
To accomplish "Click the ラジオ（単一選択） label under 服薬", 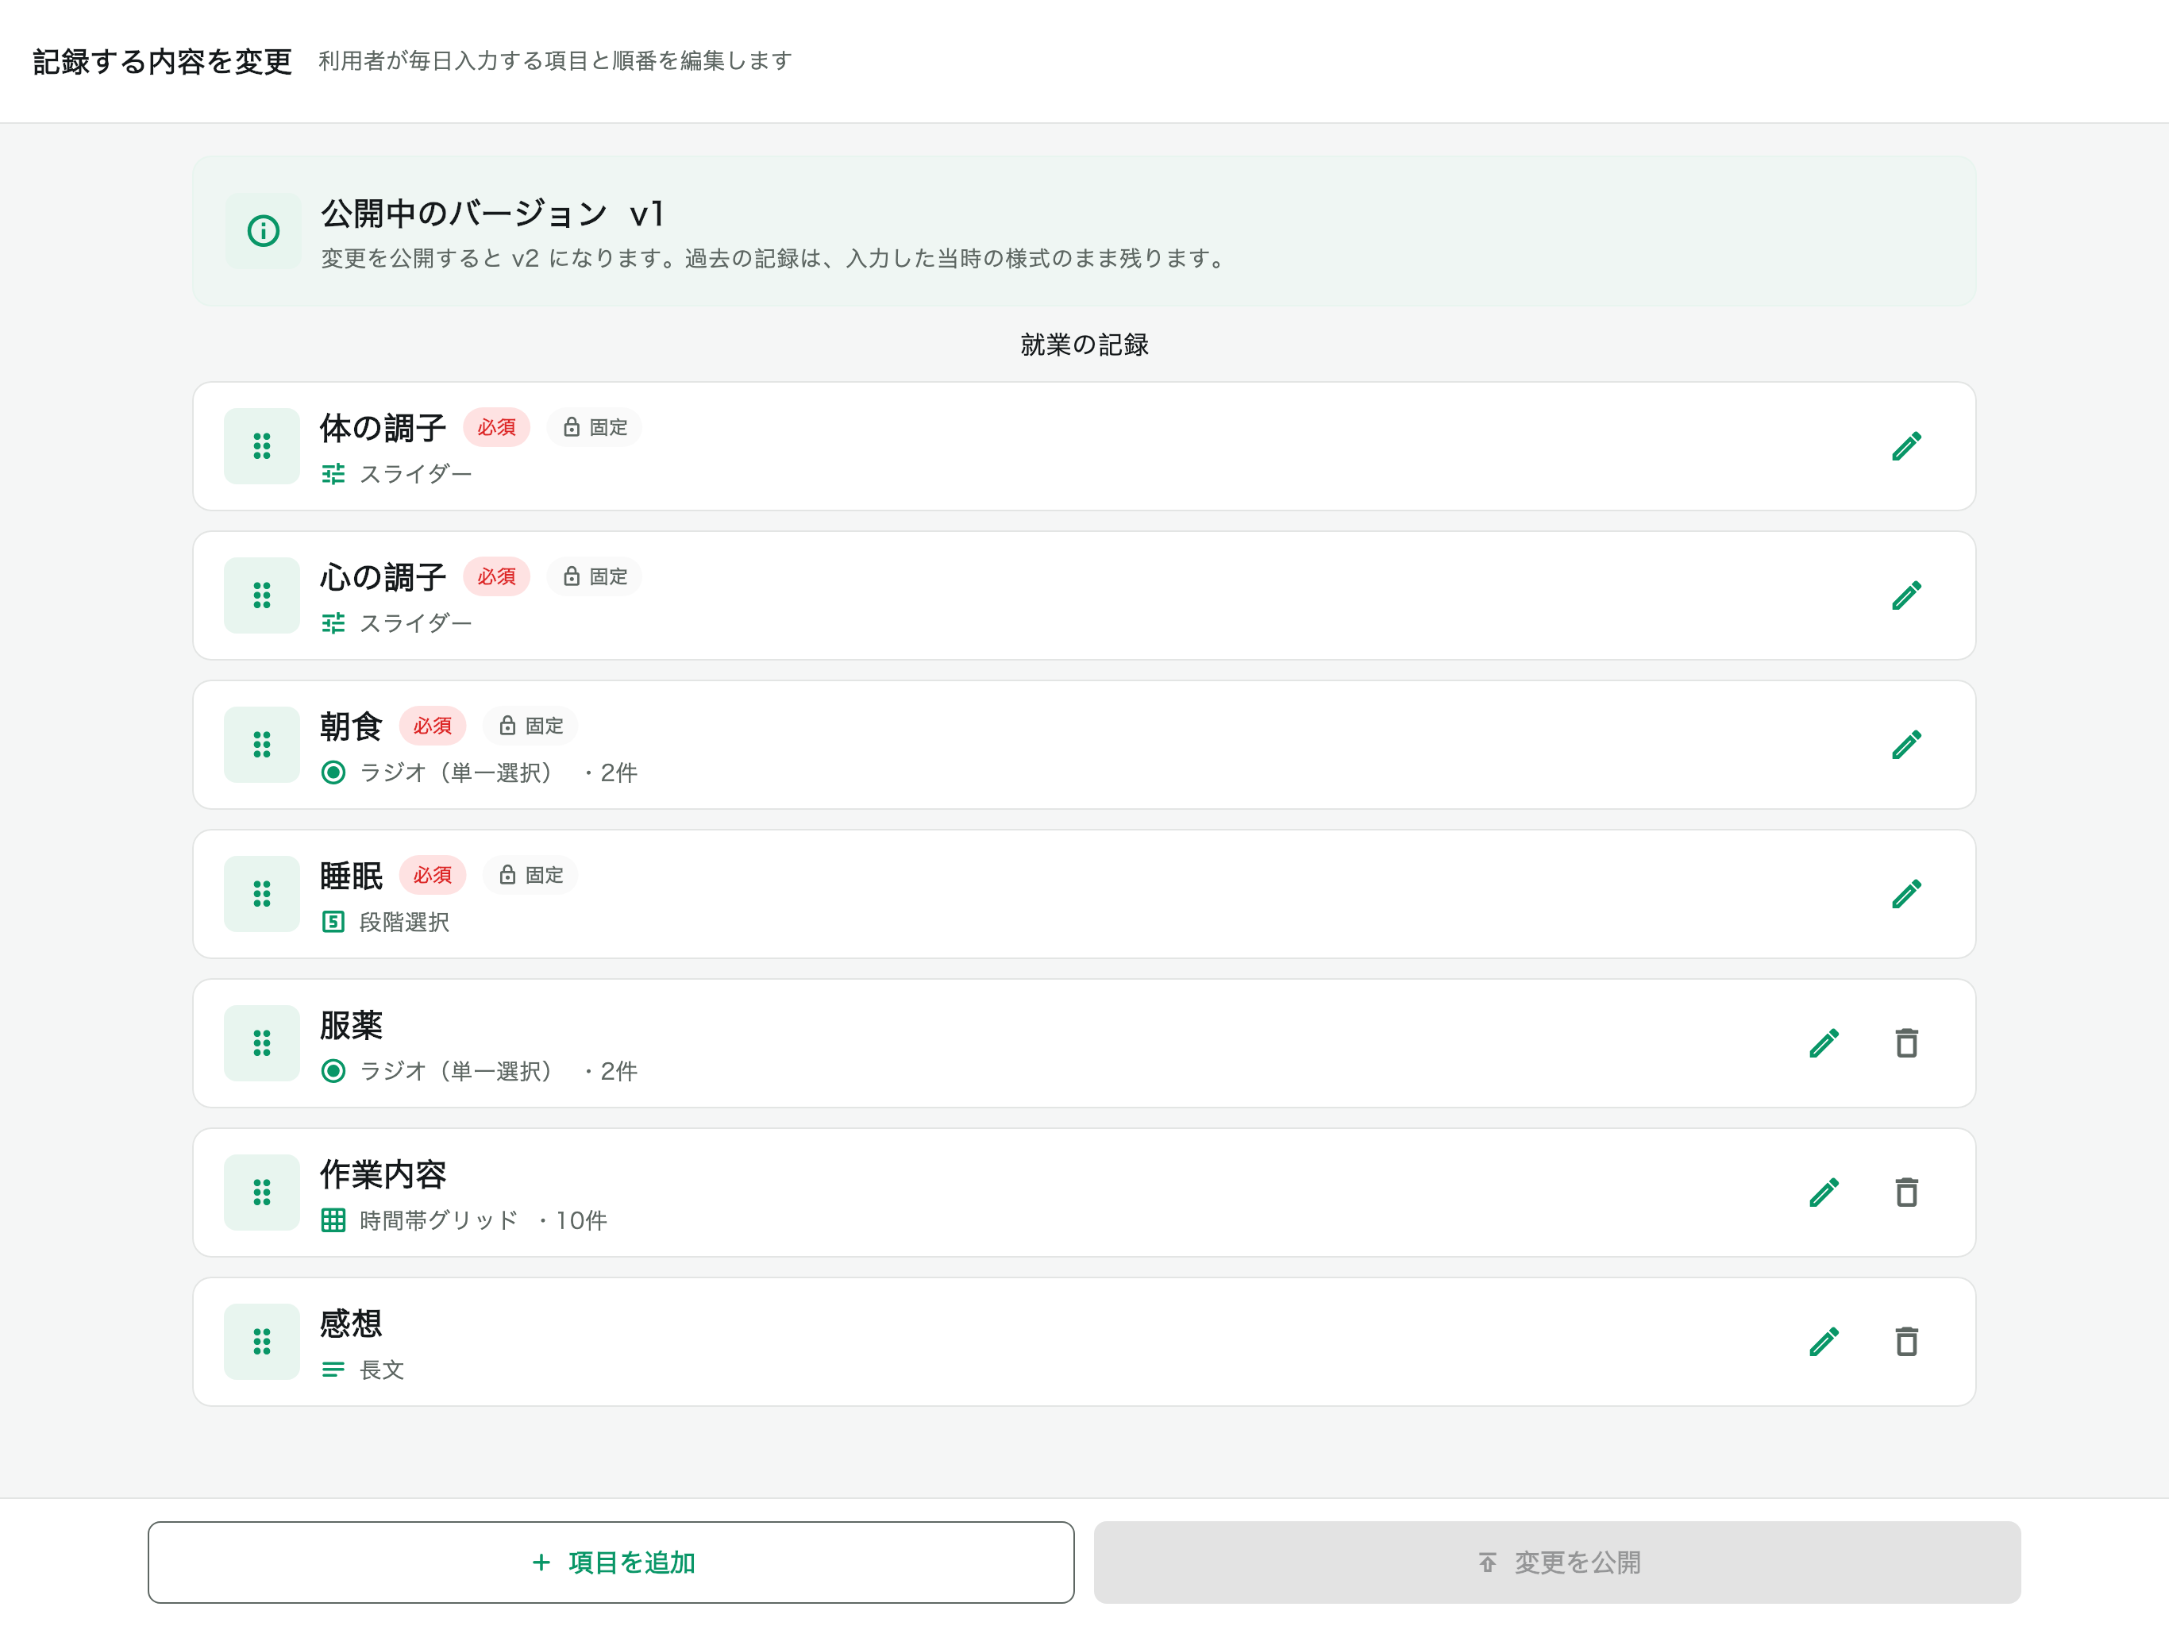I will (x=459, y=1071).
